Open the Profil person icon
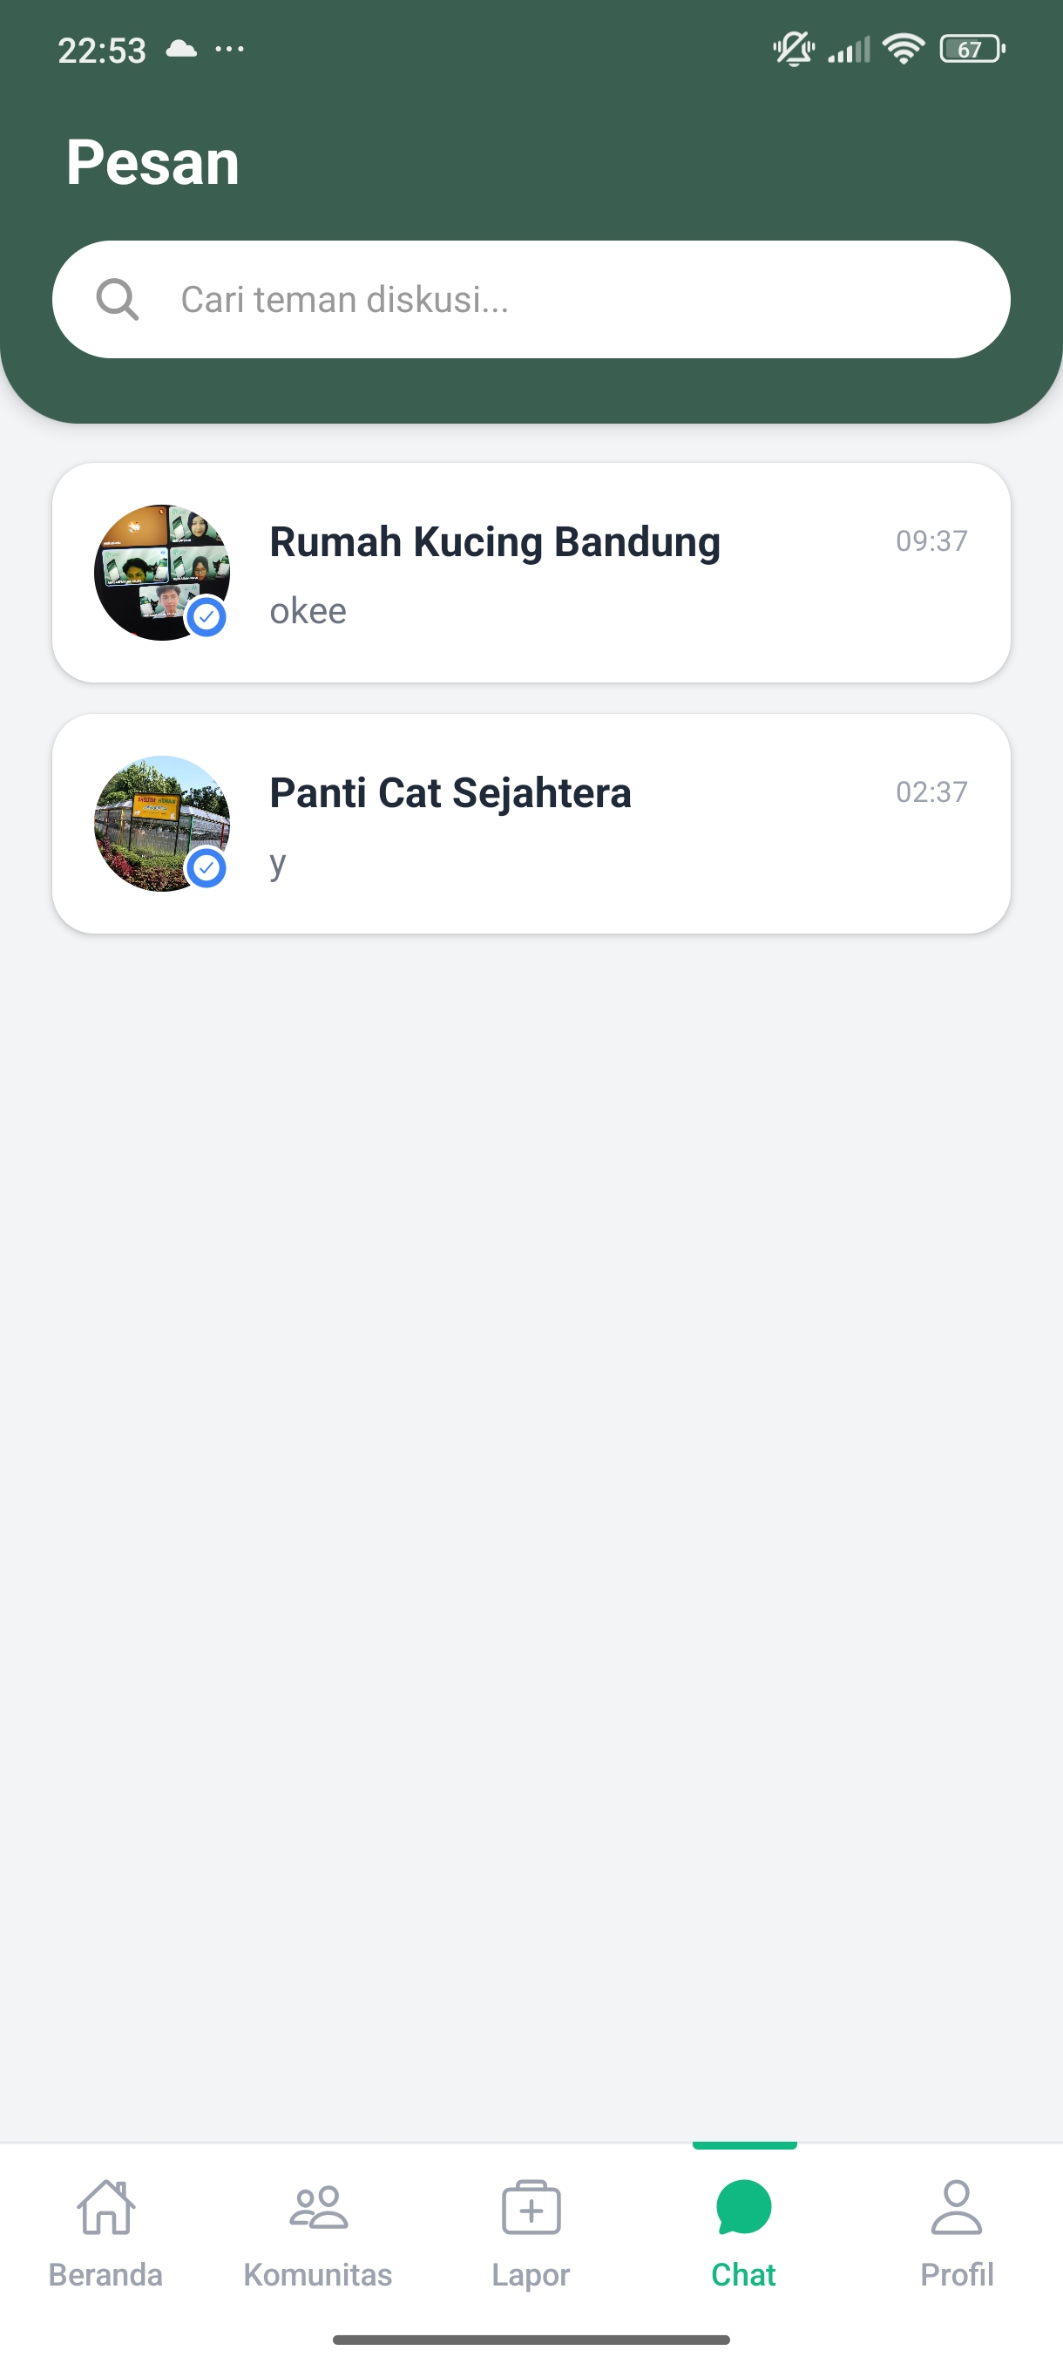 tap(957, 2206)
